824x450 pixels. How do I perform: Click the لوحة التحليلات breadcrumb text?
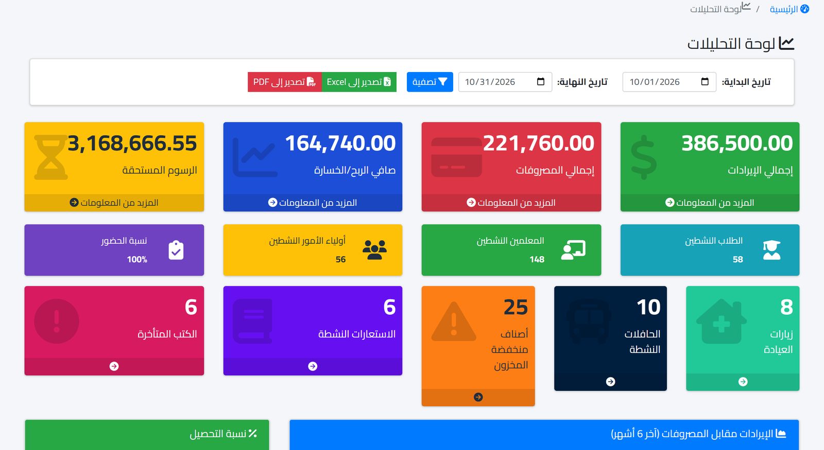(715, 9)
